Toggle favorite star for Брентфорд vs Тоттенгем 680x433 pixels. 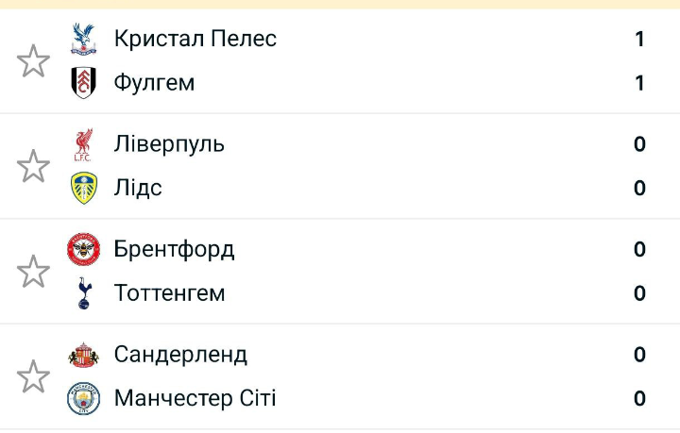(x=34, y=272)
